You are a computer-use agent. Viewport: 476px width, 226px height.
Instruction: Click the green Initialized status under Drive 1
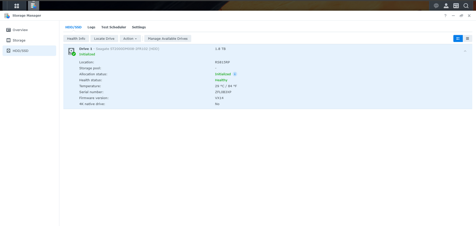pos(87,54)
